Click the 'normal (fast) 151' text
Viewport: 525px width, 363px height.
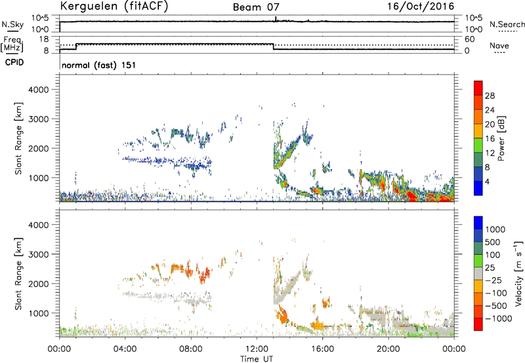click(x=99, y=65)
